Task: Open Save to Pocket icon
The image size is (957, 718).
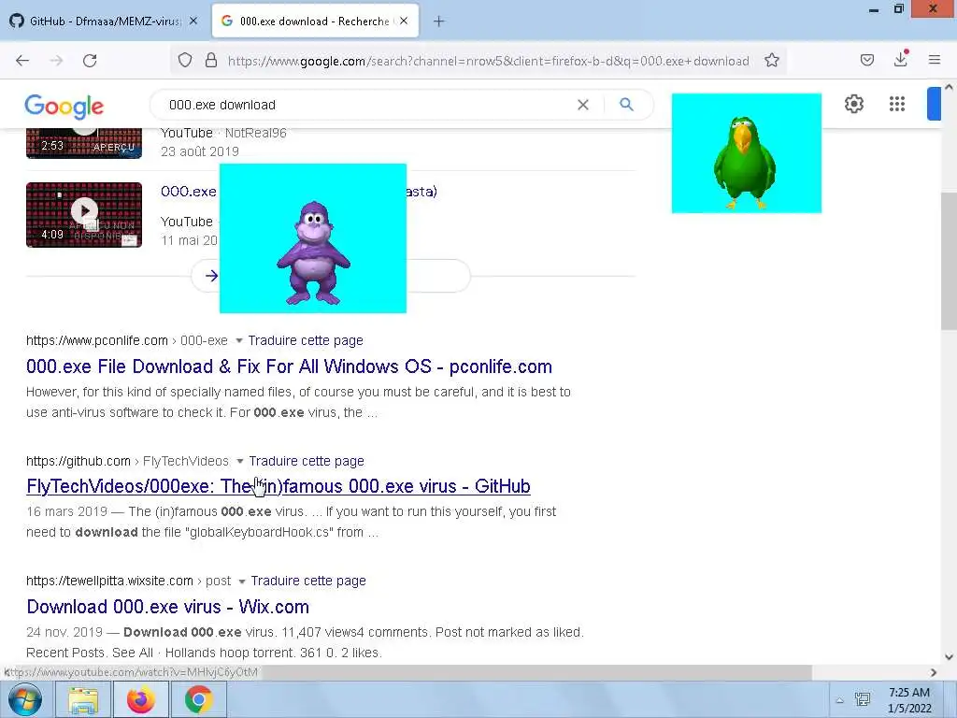Action: click(x=866, y=60)
